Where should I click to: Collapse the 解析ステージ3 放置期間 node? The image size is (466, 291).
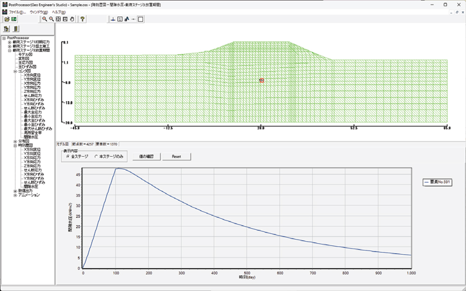pyautogui.click(x=9, y=50)
